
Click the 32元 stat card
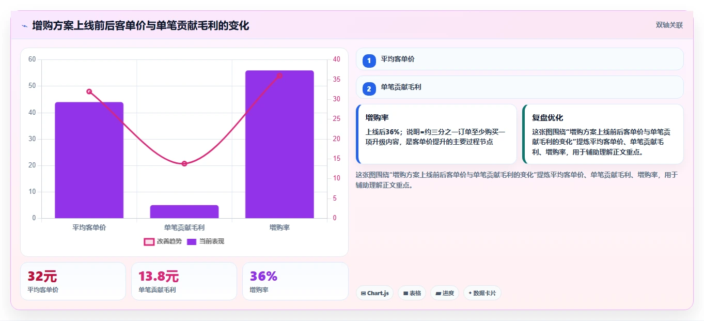click(73, 281)
